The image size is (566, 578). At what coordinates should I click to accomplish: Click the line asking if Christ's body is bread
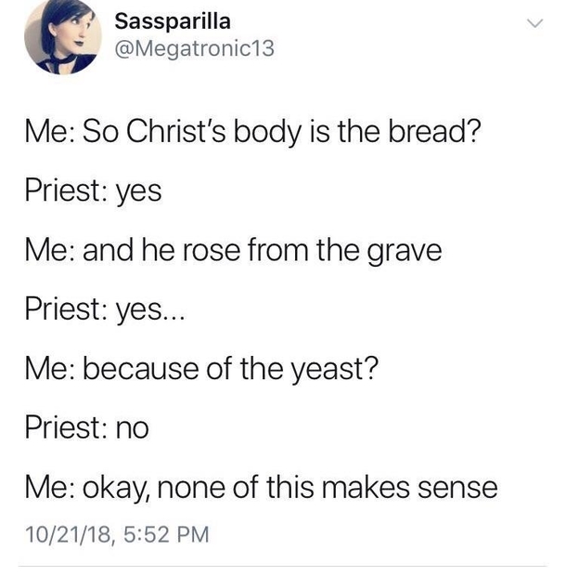click(x=251, y=133)
